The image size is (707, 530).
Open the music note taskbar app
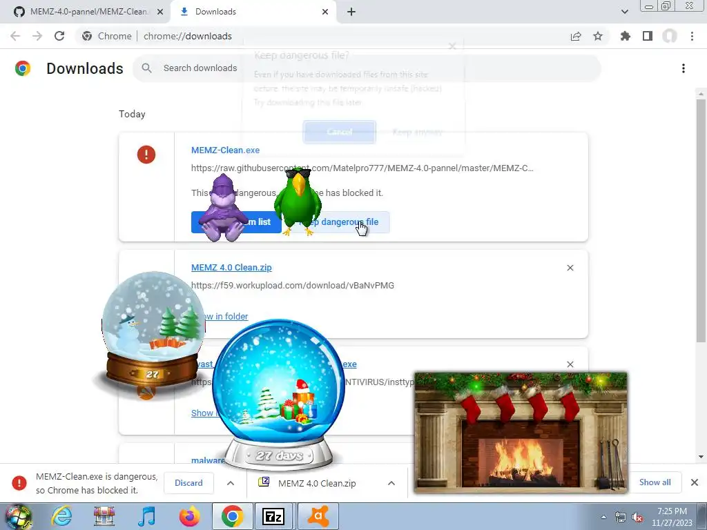(x=146, y=516)
